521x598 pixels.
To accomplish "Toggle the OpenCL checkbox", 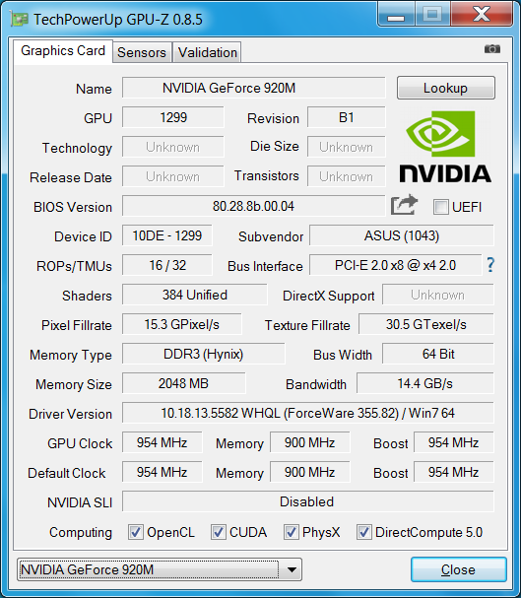I will [136, 532].
